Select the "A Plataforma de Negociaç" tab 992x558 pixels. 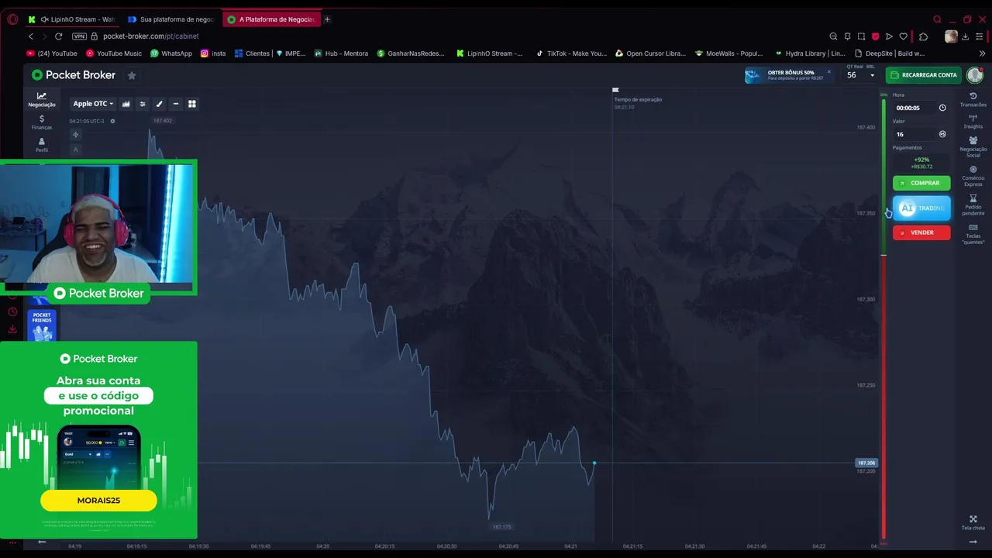(271, 19)
